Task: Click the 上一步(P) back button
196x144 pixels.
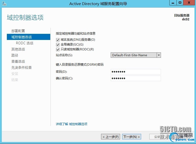Action: click(110, 137)
